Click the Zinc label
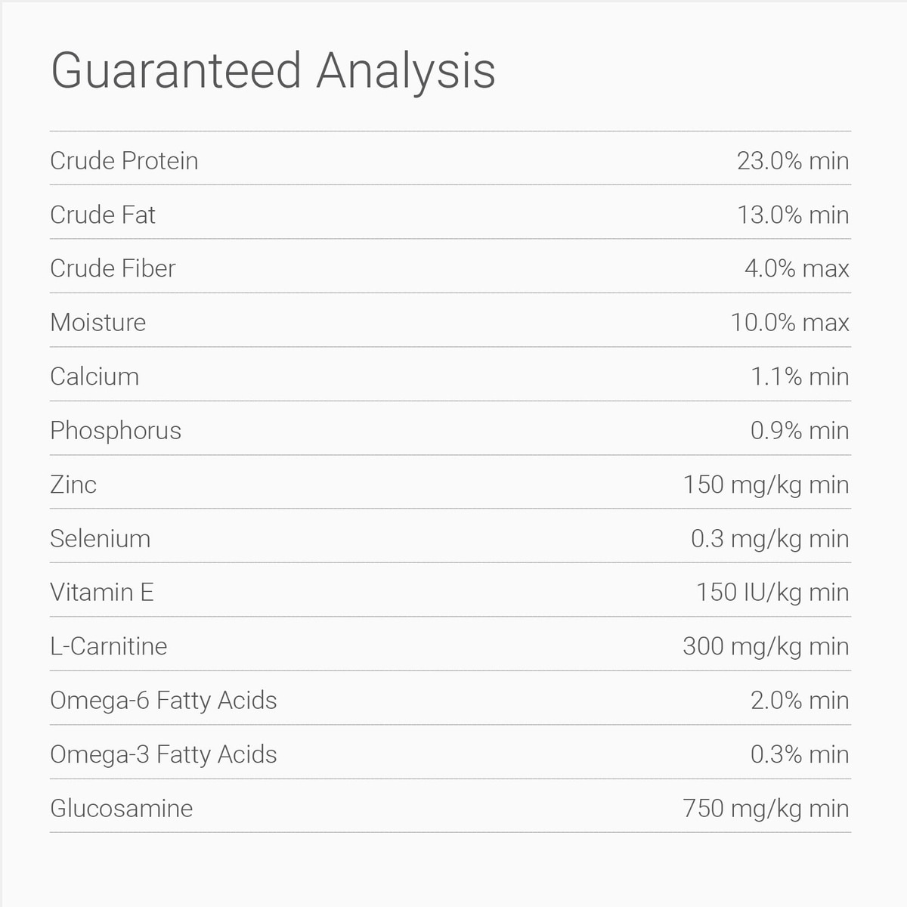The height and width of the screenshot is (907, 907). point(73,484)
